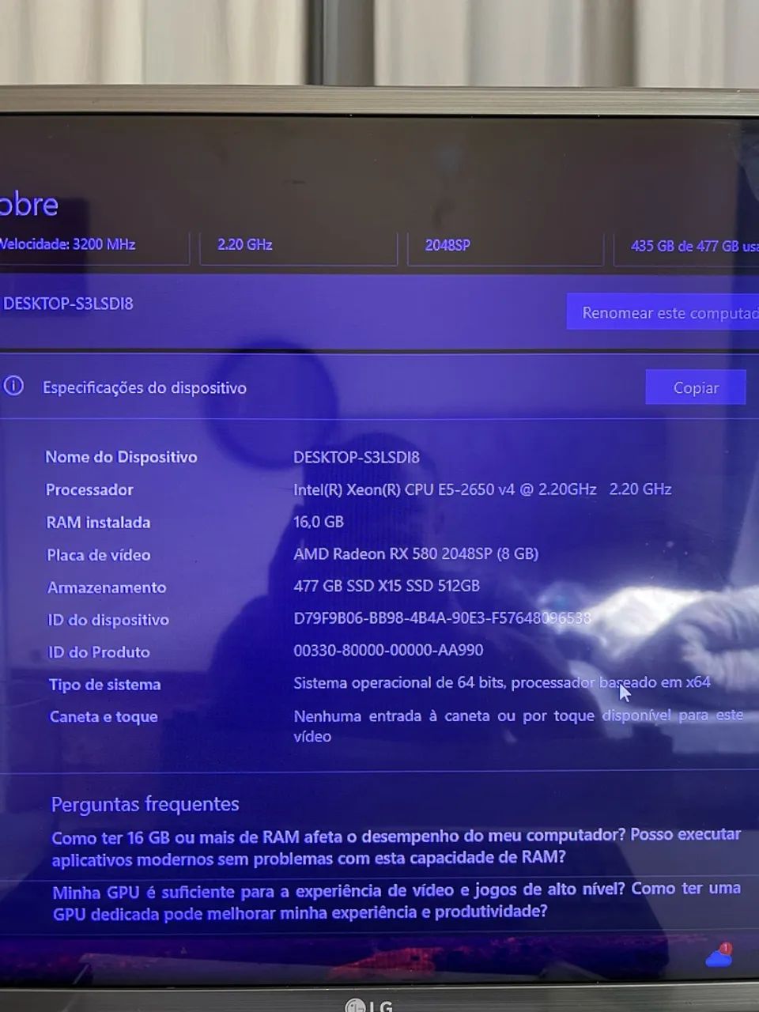This screenshot has width=759, height=1012.
Task: Click the Processador label
Action: pos(89,489)
